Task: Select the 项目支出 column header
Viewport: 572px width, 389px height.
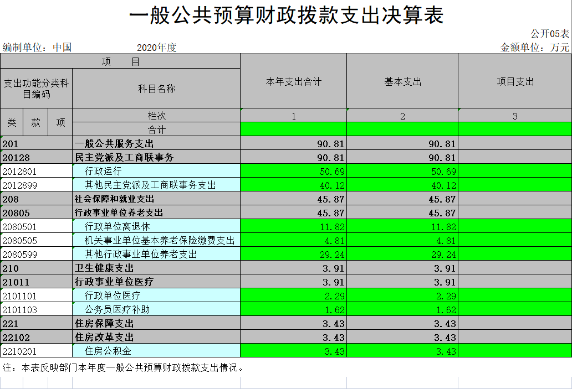Action: [515, 82]
